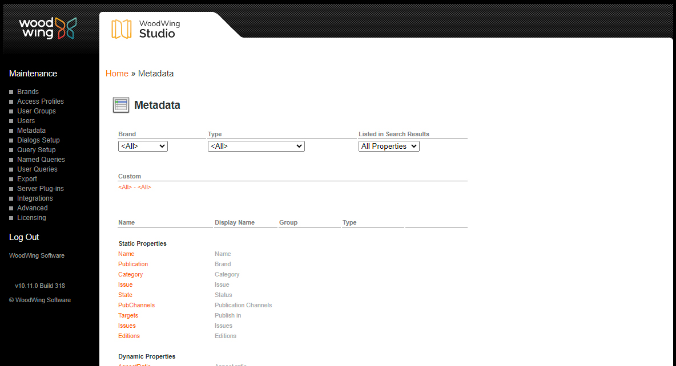
Task: Open the PubChannels property
Action: [136, 305]
